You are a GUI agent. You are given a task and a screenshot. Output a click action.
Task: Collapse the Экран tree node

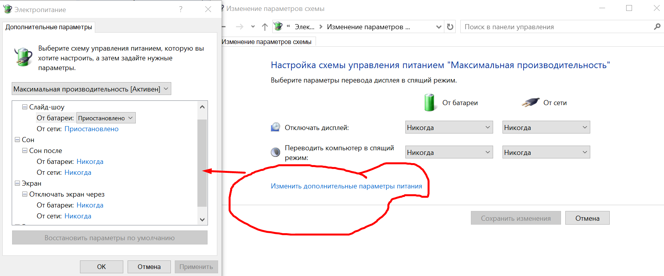[x=17, y=183]
